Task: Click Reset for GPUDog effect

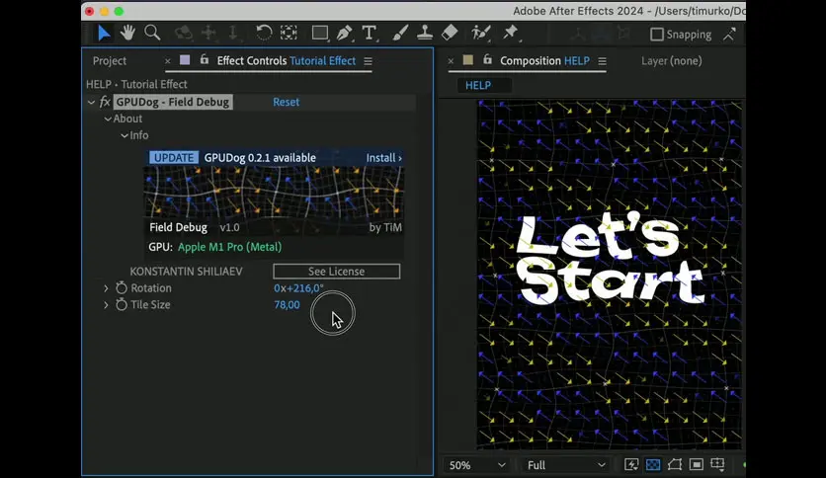Action: [287, 102]
